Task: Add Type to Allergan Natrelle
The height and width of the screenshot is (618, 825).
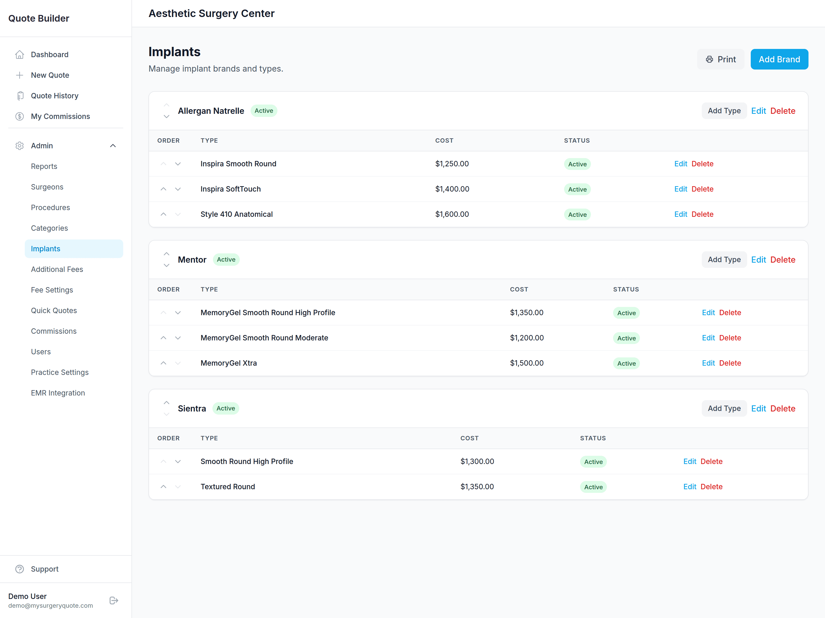Action: (x=724, y=111)
